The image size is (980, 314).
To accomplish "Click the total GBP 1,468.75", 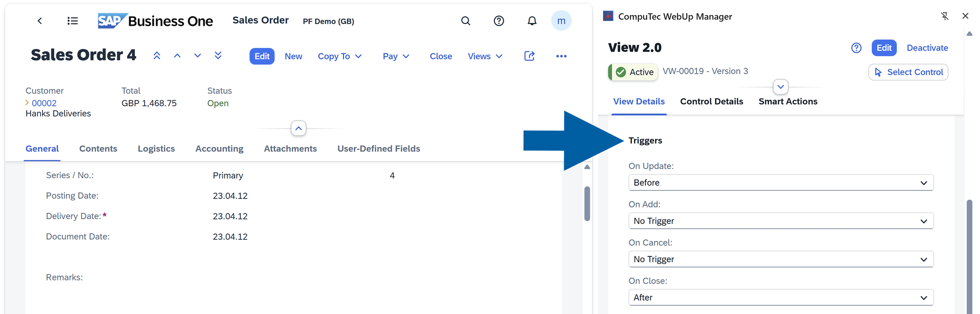I will pos(149,103).
